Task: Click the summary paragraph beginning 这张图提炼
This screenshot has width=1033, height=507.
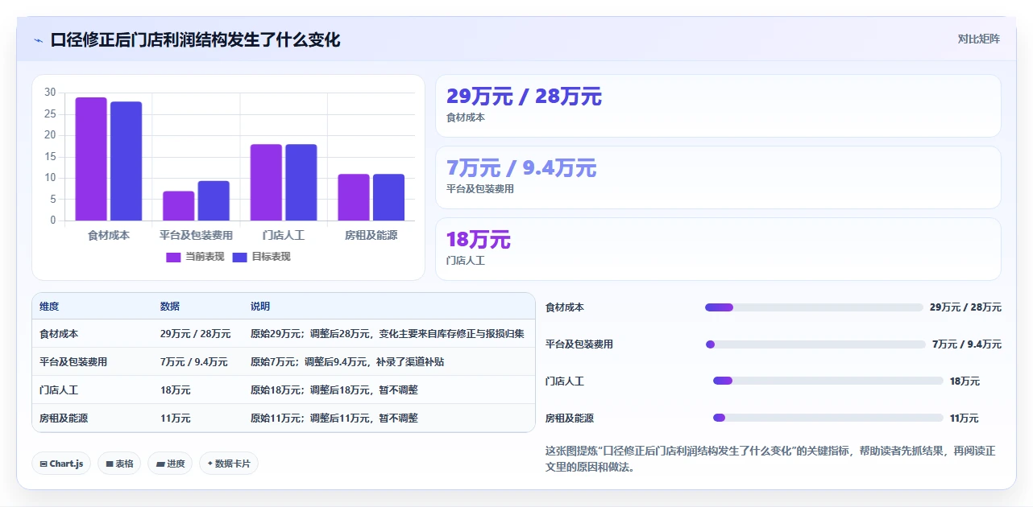Action: pyautogui.click(x=770, y=459)
